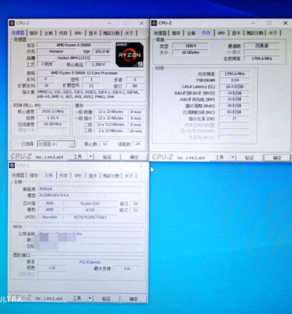Click the processor name field AMD Ryzen 9 5900X
This screenshot has width=292, height=314.
pyautogui.click(x=74, y=45)
